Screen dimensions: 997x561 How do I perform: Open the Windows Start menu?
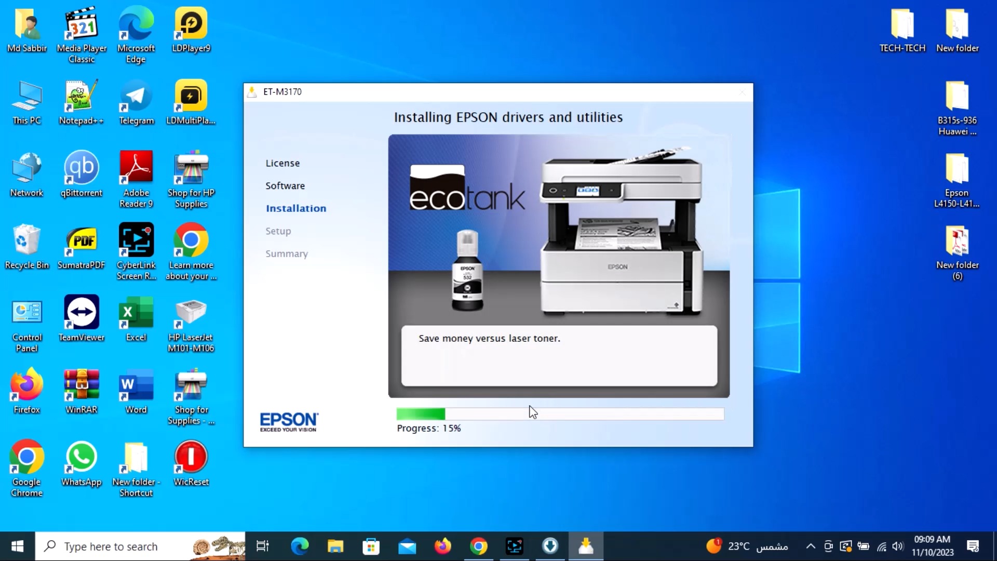tap(17, 546)
